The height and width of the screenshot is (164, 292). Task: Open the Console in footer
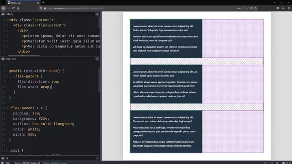tap(46, 163)
